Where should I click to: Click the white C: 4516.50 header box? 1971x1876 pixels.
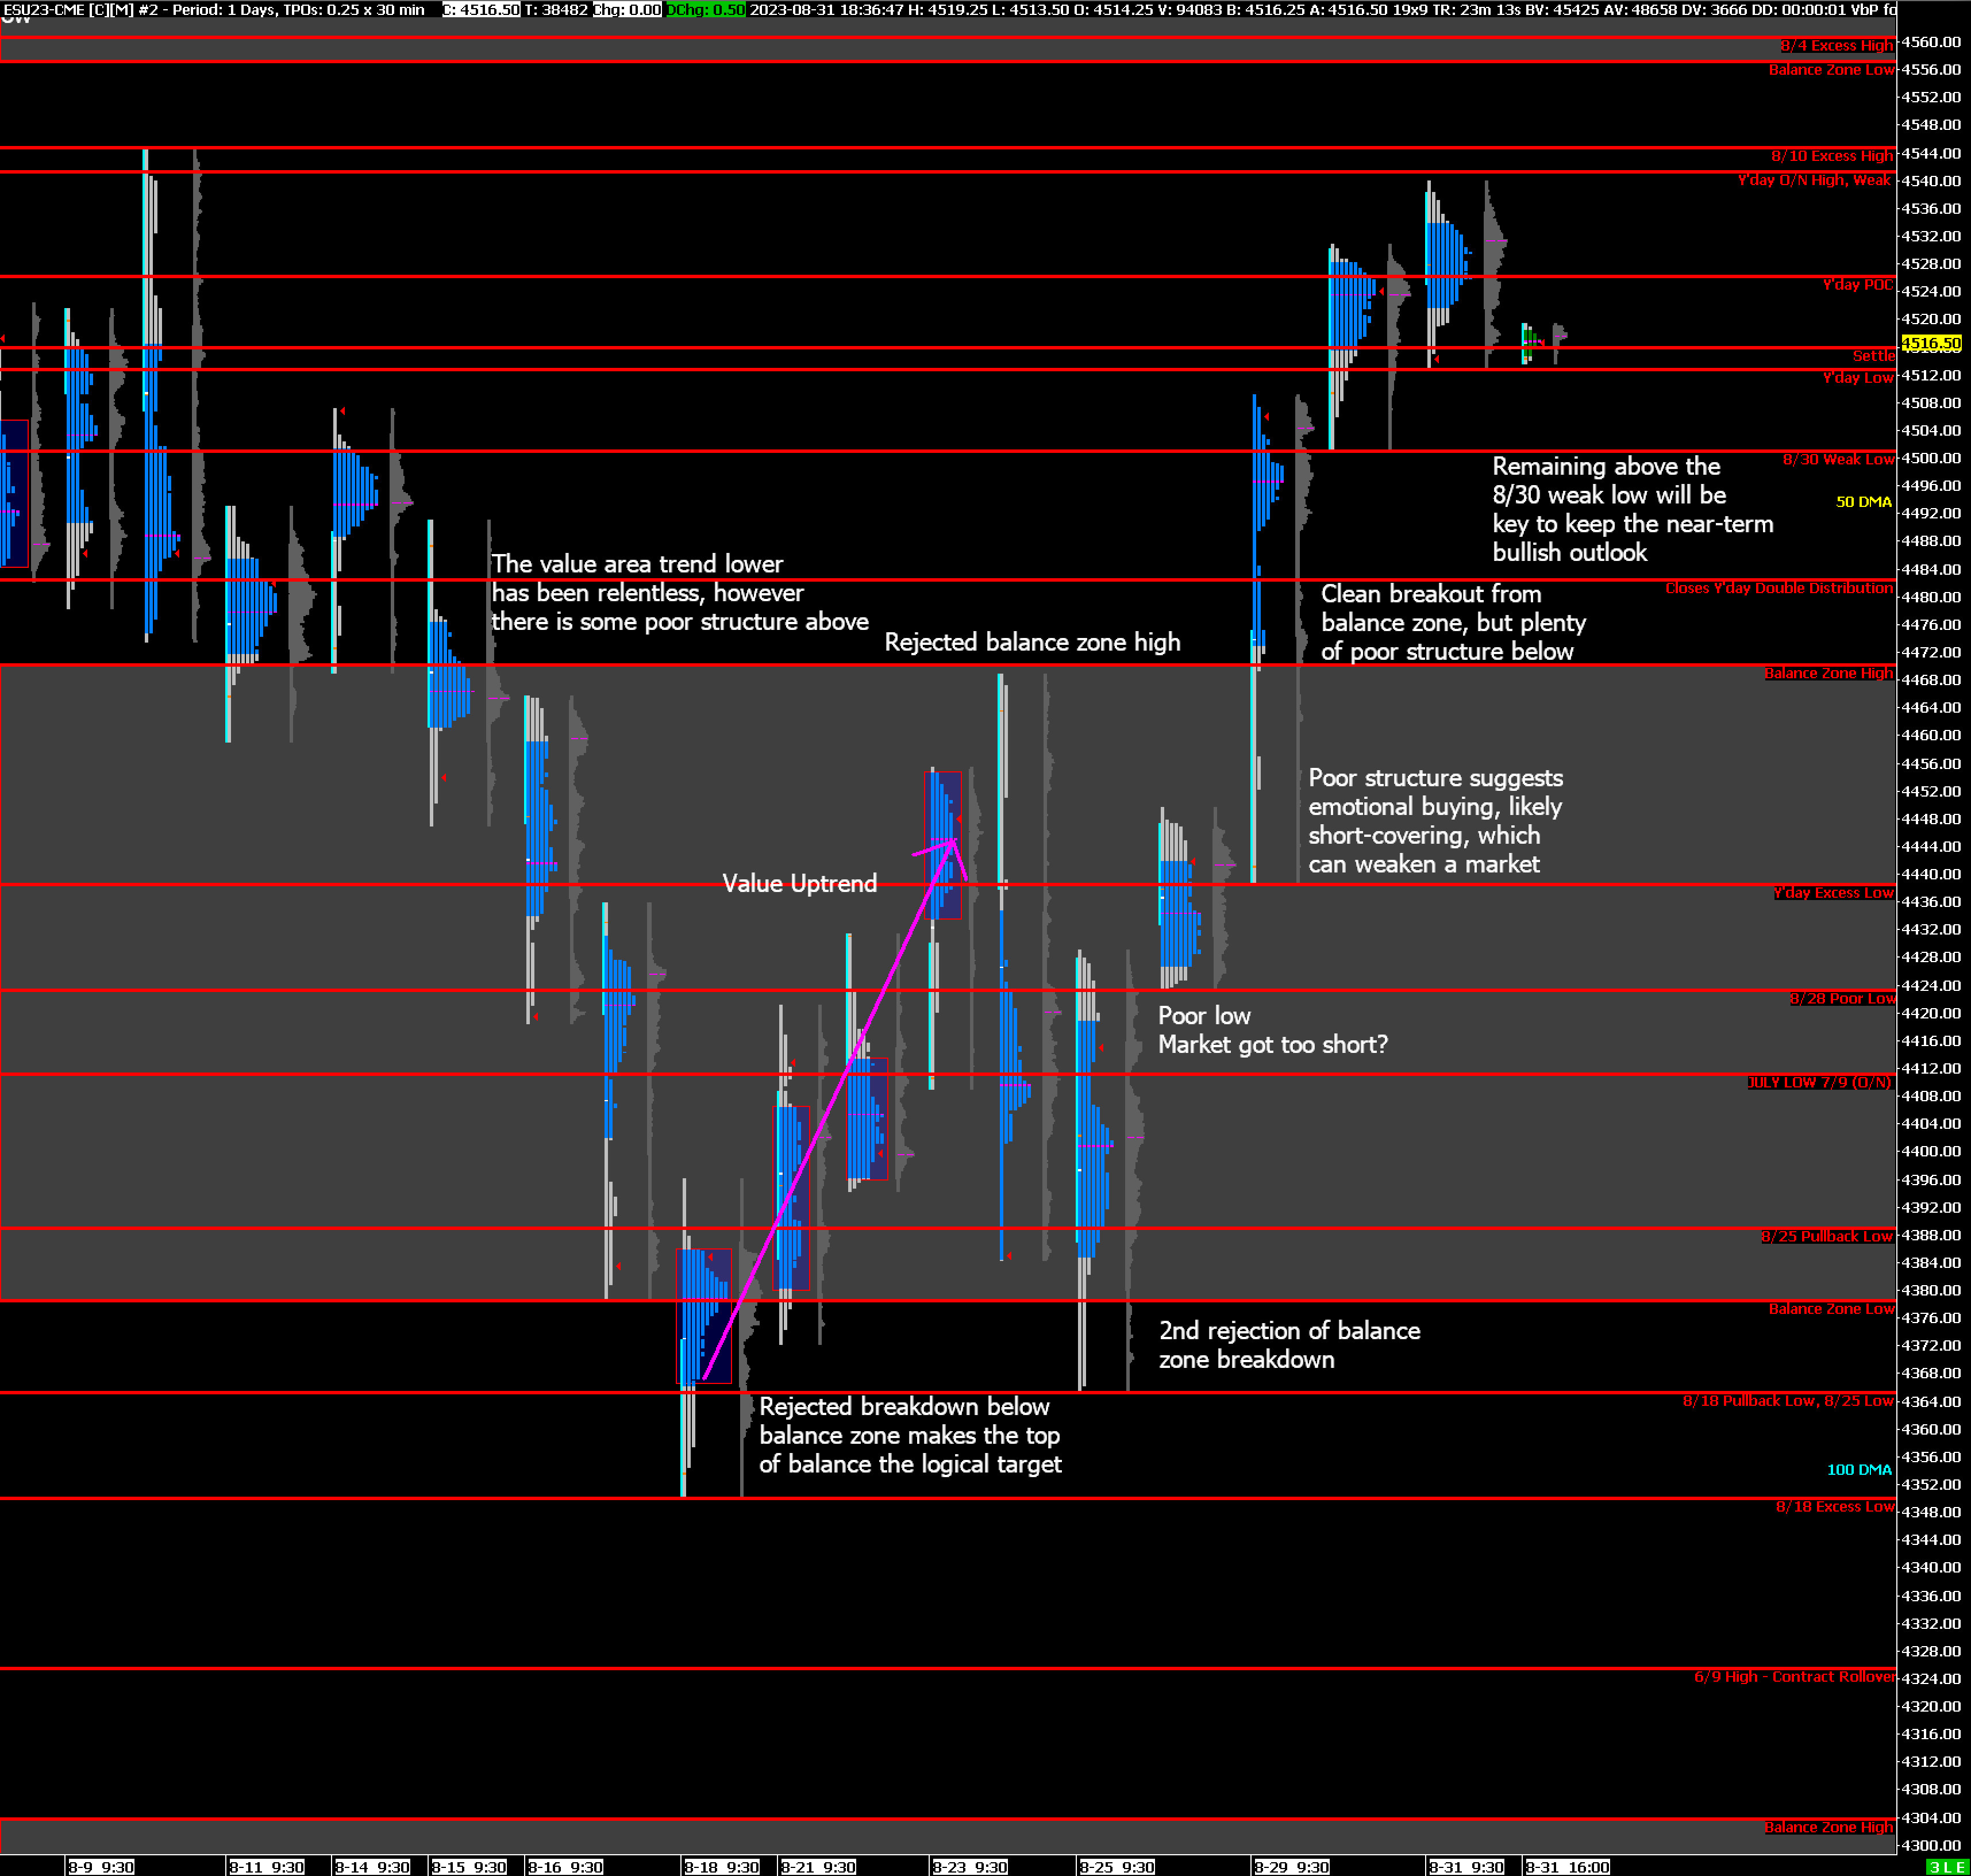click(x=481, y=9)
